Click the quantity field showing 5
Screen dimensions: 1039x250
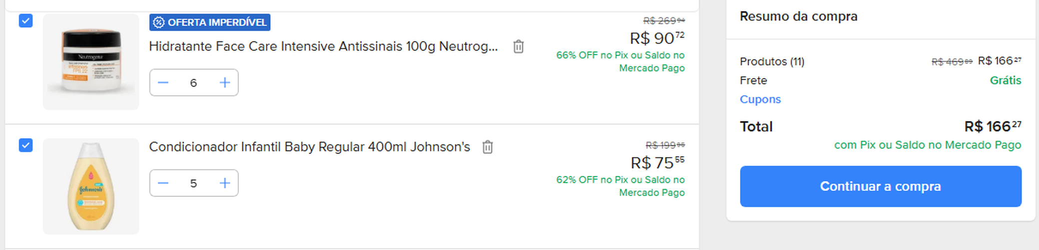193,183
